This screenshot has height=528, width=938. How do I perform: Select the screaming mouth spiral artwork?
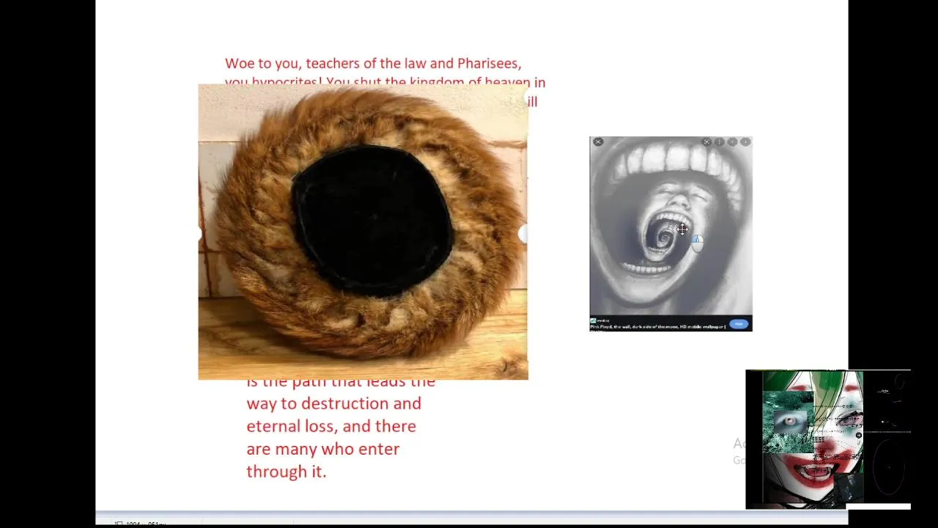tap(671, 227)
